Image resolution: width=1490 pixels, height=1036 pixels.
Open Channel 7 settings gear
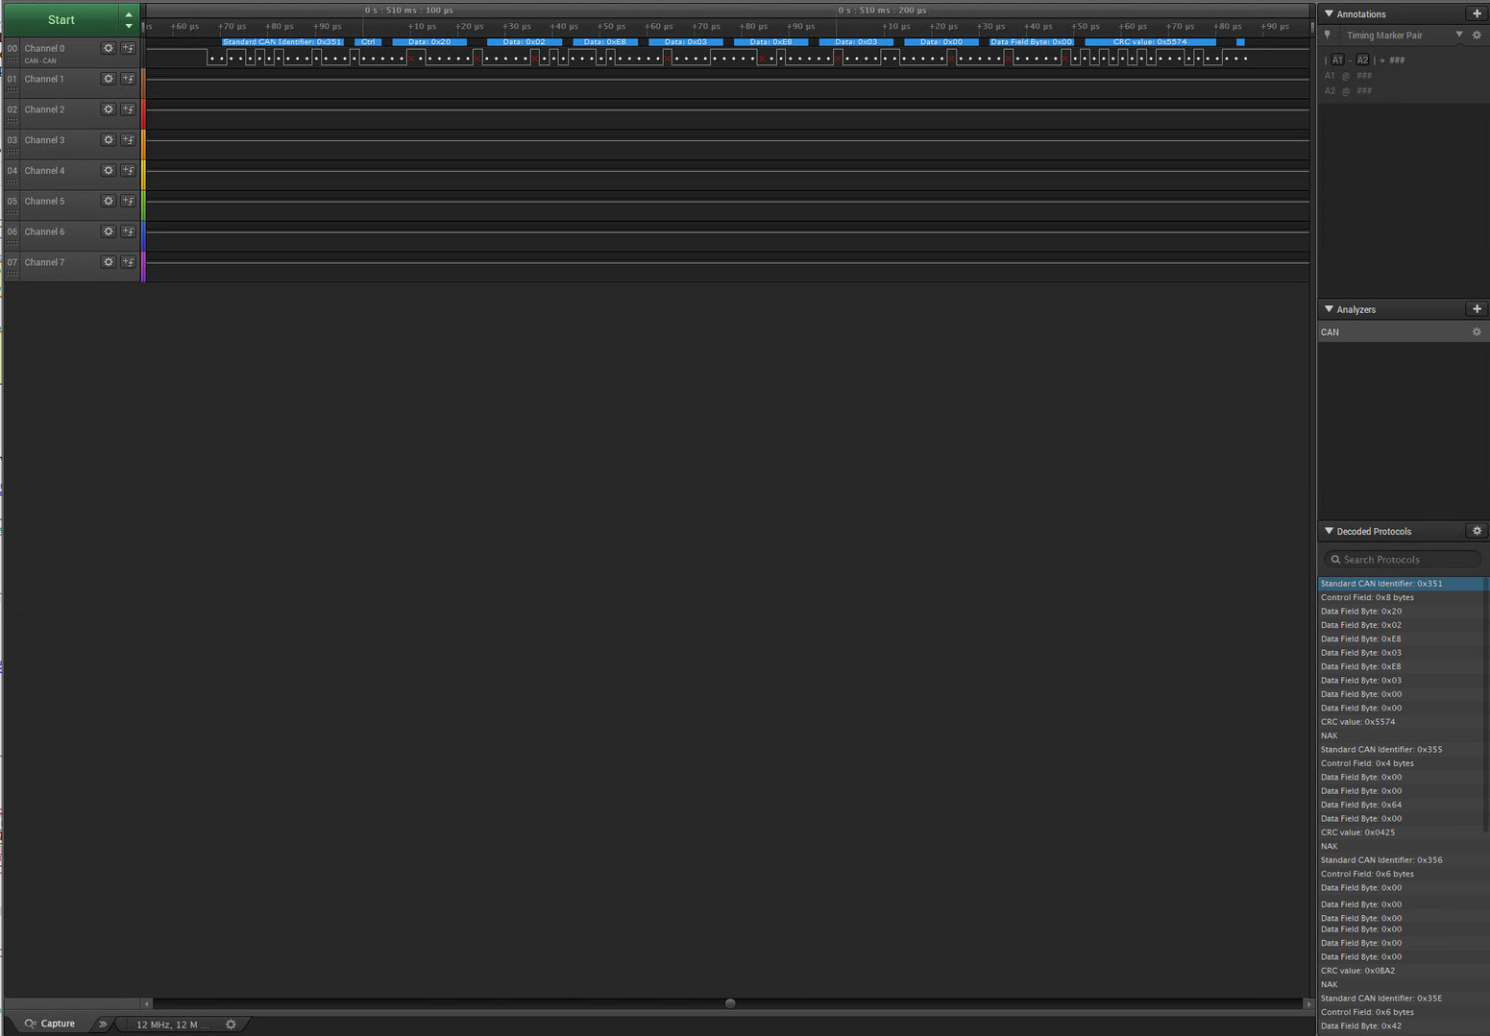point(109,262)
